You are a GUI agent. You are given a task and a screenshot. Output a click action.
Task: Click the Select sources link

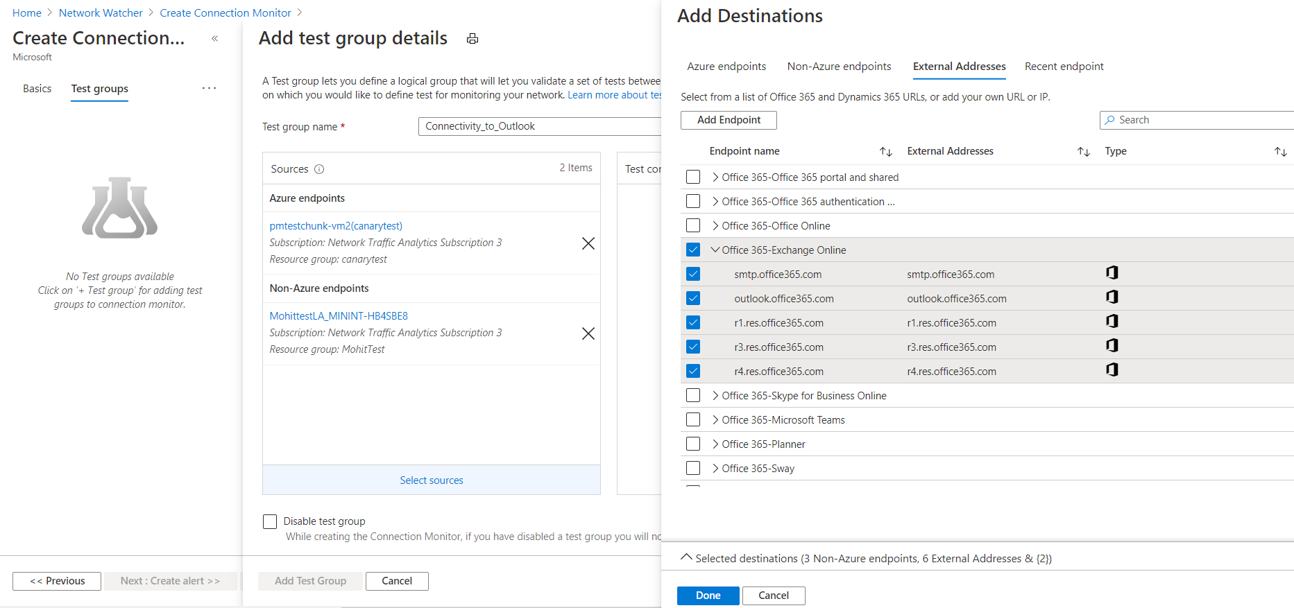coord(431,480)
